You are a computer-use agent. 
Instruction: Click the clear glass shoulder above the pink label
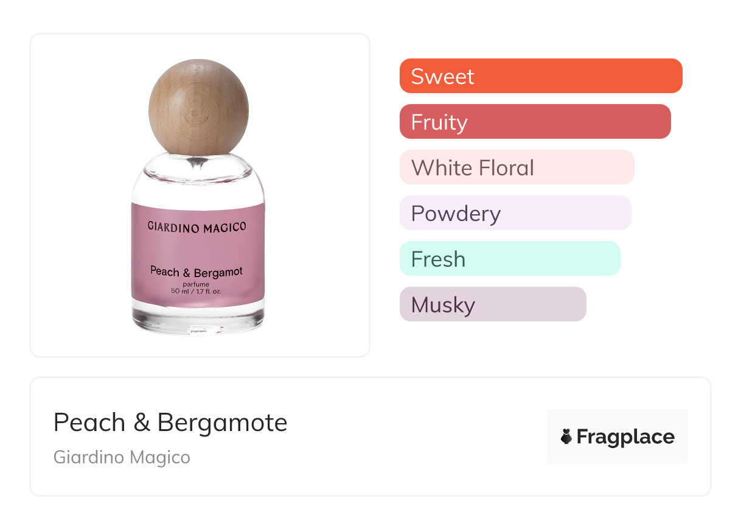pyautogui.click(x=198, y=183)
